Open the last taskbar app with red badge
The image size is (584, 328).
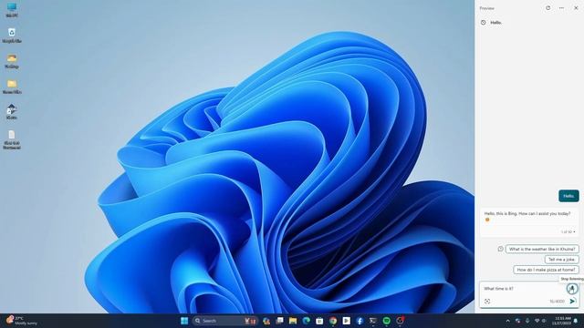pyautogui.click(x=400, y=321)
